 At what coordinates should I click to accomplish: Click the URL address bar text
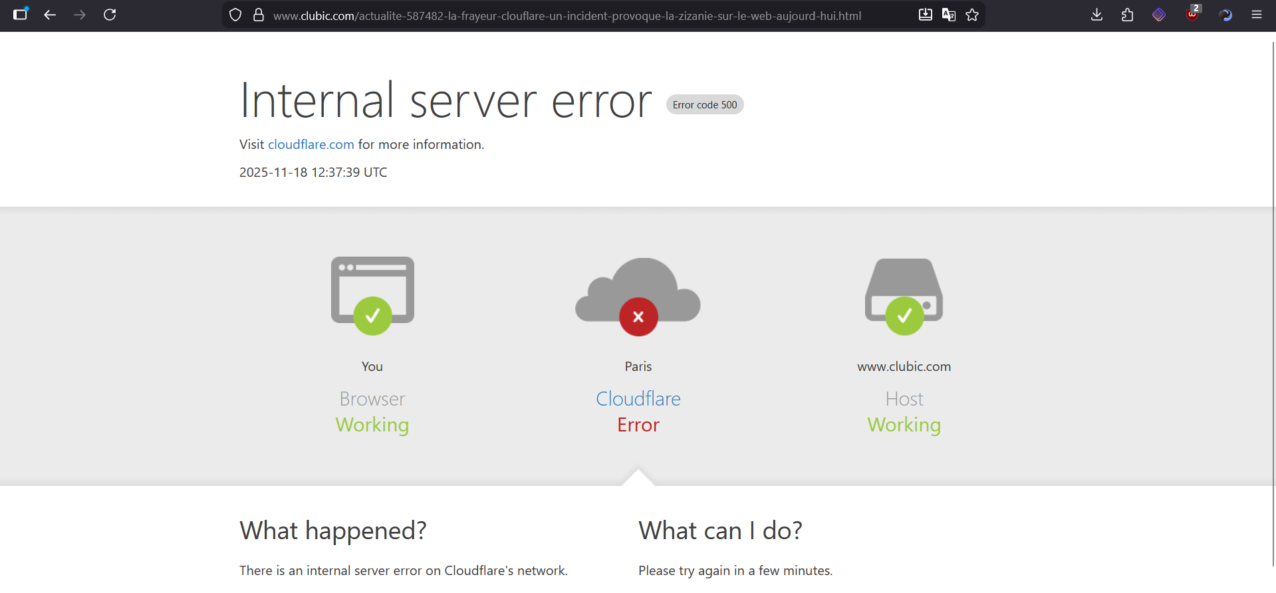point(567,16)
